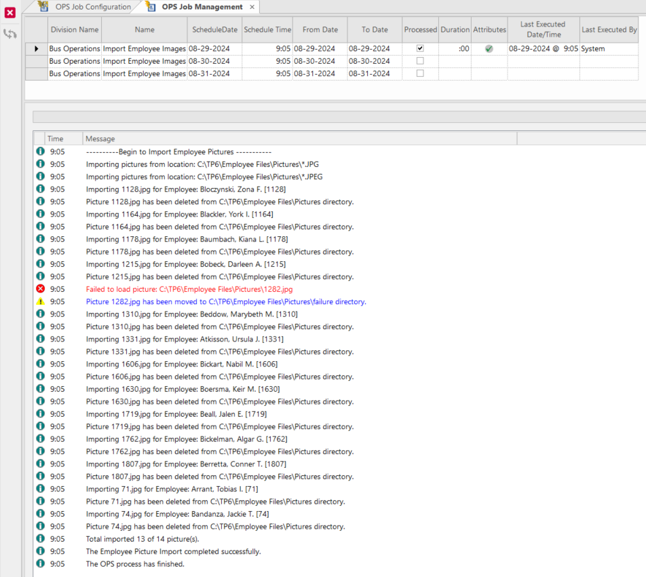Click info icon beside 'Begin to Import' message

click(x=40, y=151)
